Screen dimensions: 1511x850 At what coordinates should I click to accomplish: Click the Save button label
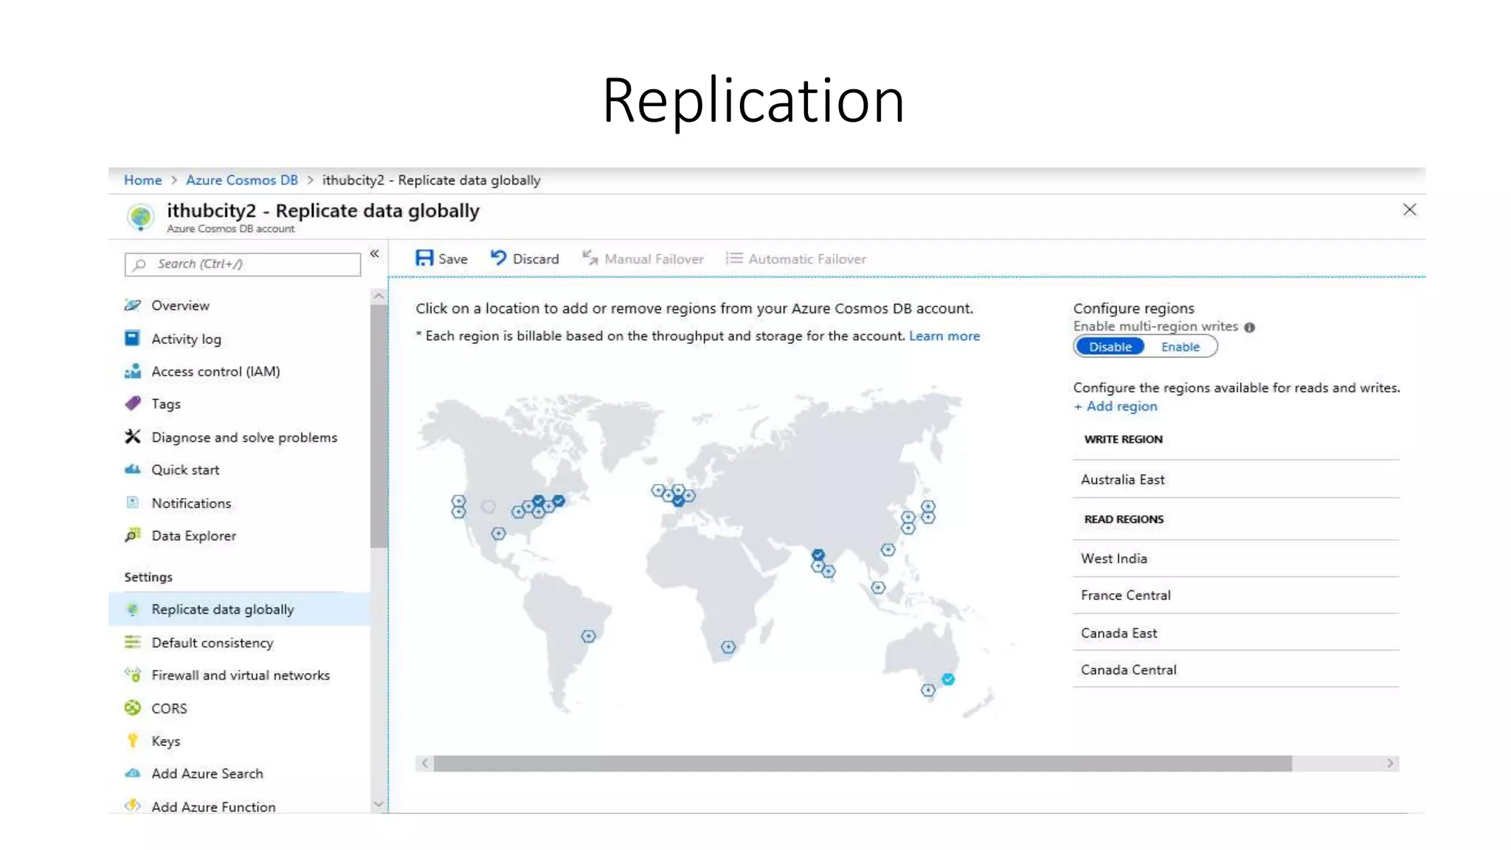(x=453, y=259)
